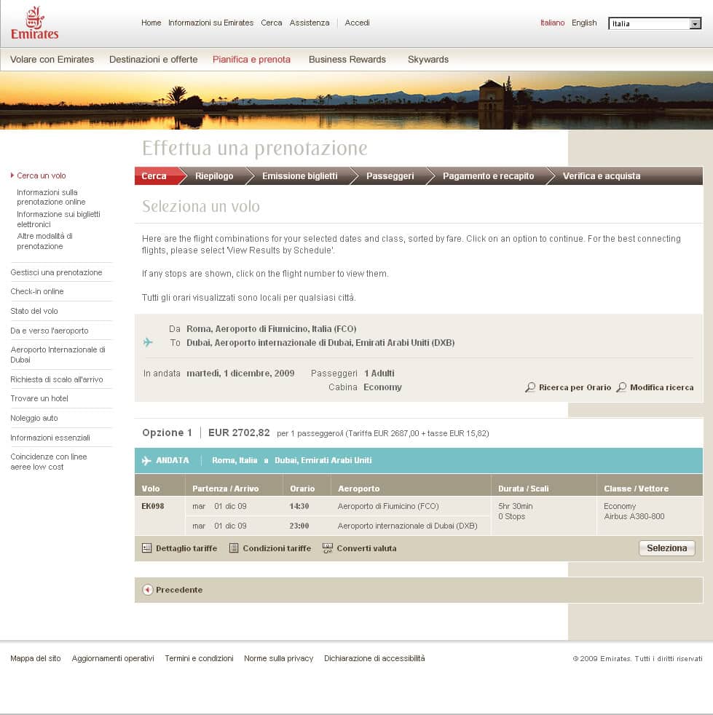The width and height of the screenshot is (713, 715).
Task: Switch language to English
Action: click(583, 23)
